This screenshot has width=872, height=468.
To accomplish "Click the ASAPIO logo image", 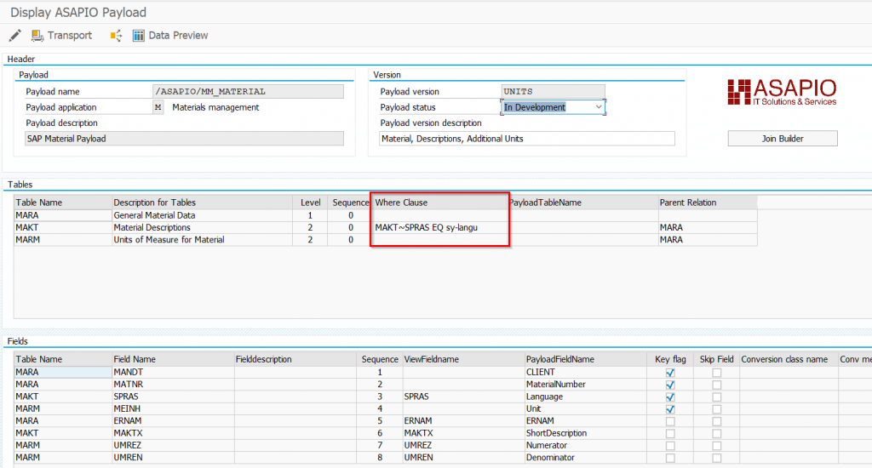I will [782, 92].
